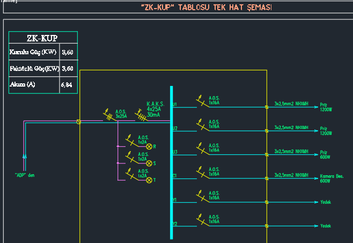Select the A.O.S. 1x16A label on line U1
Screen dimensions: 353x243
pos(214,101)
